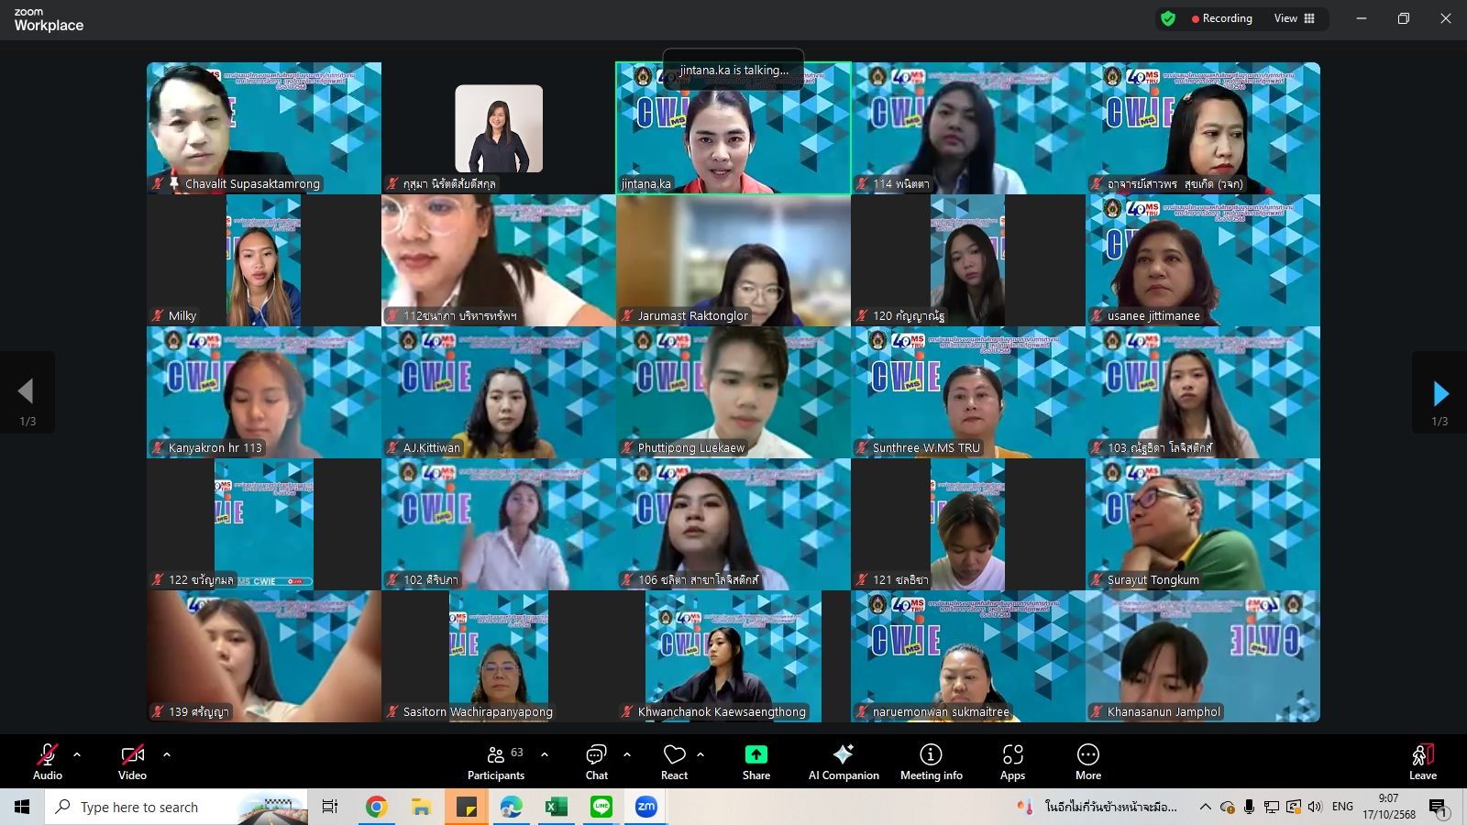Expand video options arrow next to Video
The height and width of the screenshot is (825, 1467).
(x=167, y=754)
